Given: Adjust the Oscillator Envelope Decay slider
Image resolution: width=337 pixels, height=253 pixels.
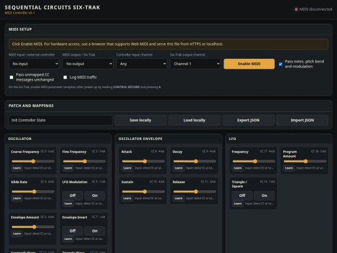Looking at the screenshot, I should (x=195, y=161).
